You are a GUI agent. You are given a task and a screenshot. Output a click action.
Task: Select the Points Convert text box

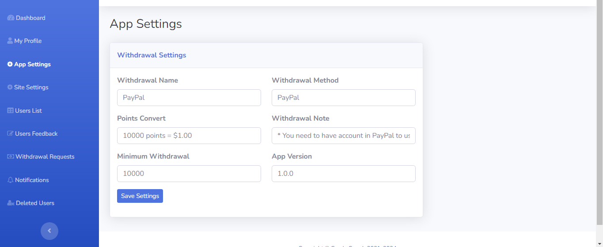[x=189, y=136]
